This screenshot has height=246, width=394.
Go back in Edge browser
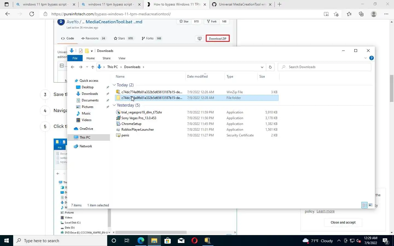(x=8, y=14)
